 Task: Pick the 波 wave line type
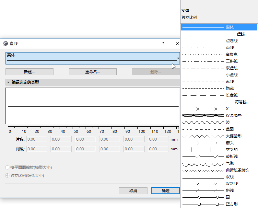click(x=219, y=122)
